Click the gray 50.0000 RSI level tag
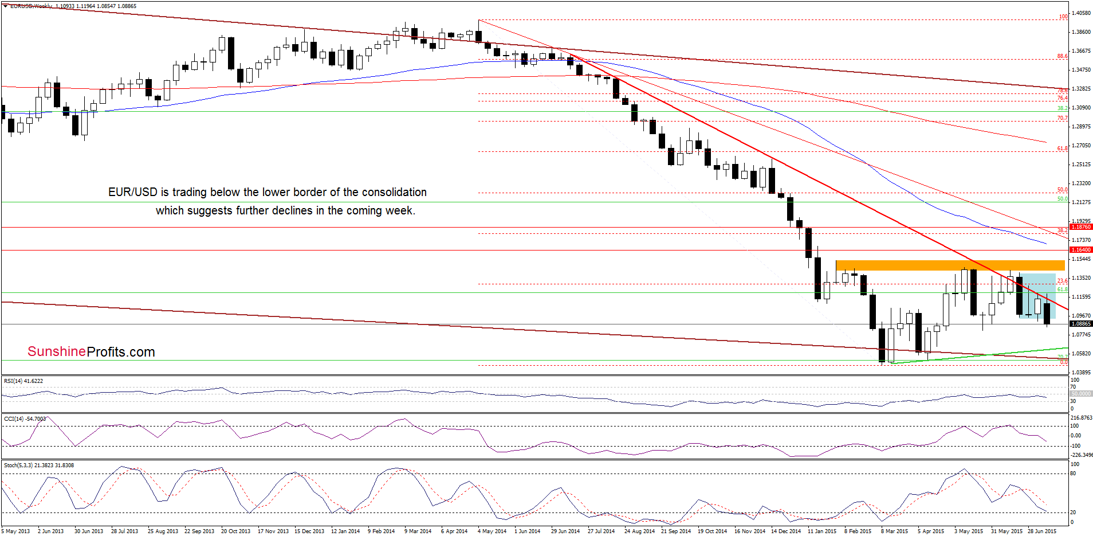The image size is (1093, 536). coord(1081,394)
